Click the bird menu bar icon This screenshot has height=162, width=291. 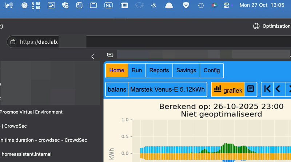[x=9, y=5]
